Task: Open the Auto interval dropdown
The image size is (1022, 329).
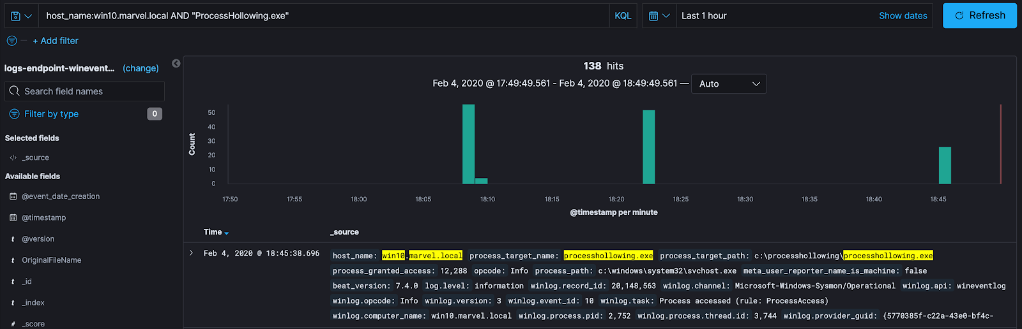Action: (x=729, y=84)
